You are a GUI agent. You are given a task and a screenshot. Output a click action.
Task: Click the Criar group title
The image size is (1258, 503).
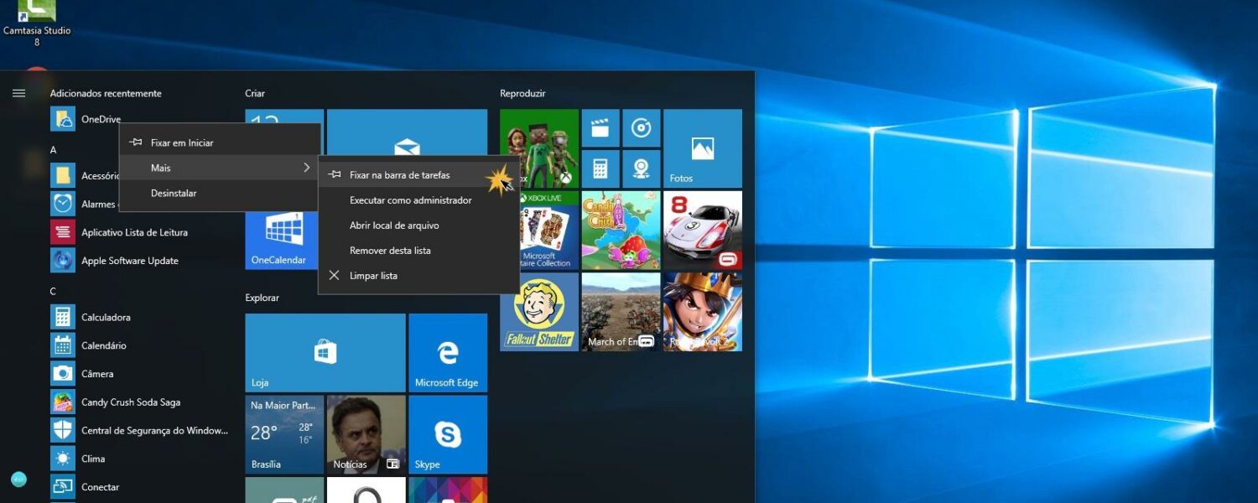coord(255,93)
